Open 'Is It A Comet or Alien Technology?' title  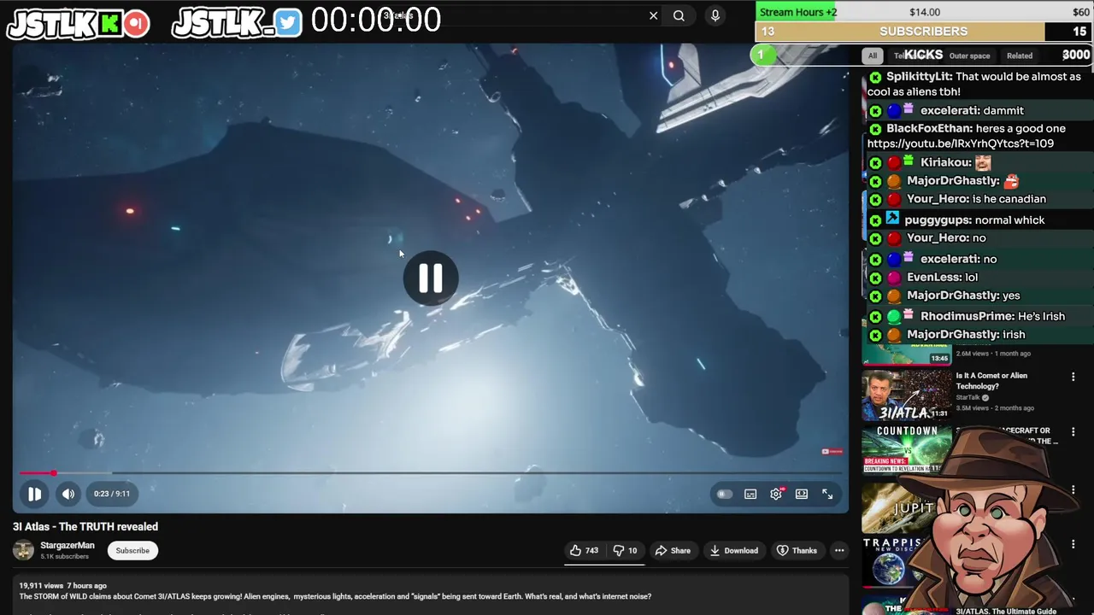point(991,381)
